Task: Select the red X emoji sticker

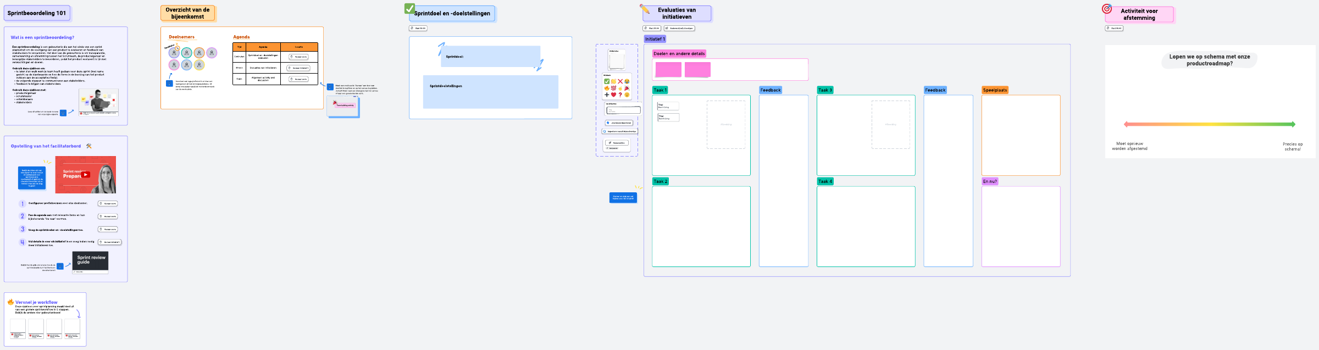Action: (620, 81)
